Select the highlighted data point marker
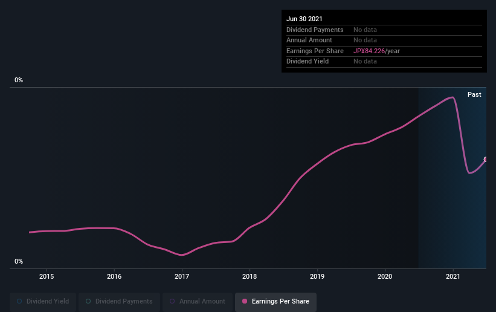 coord(486,160)
